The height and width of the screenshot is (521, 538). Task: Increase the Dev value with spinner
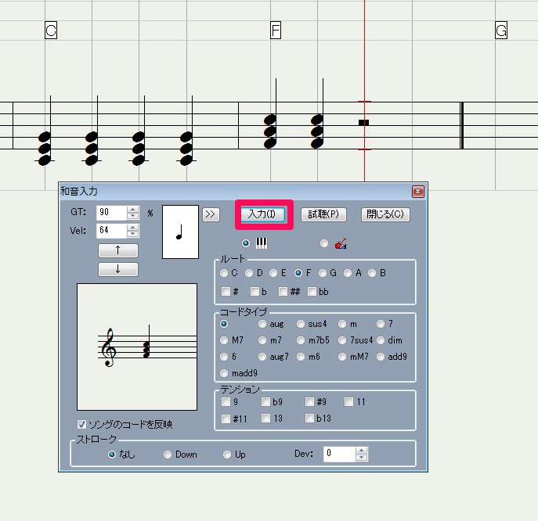360,451
